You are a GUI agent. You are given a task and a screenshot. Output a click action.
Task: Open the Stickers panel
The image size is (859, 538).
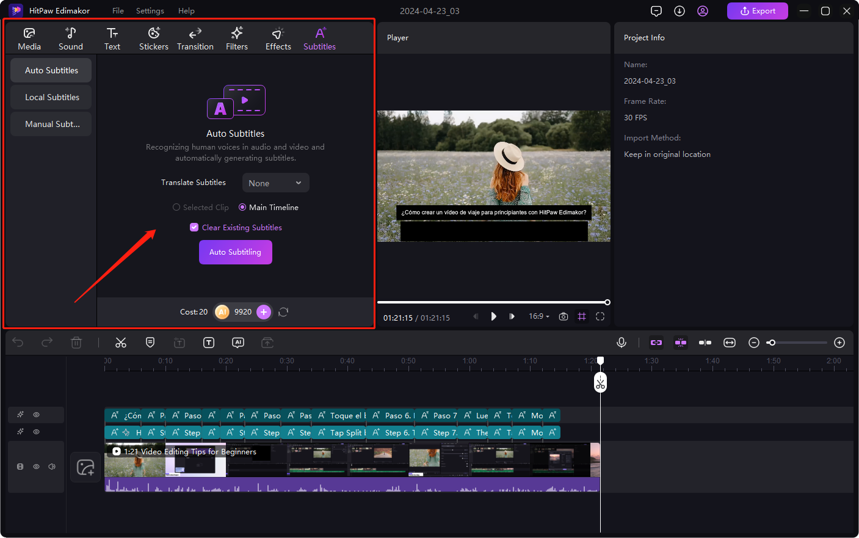coord(154,38)
